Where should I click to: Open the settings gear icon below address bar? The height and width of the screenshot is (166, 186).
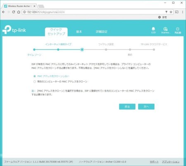pyautogui.click(x=160, y=17)
